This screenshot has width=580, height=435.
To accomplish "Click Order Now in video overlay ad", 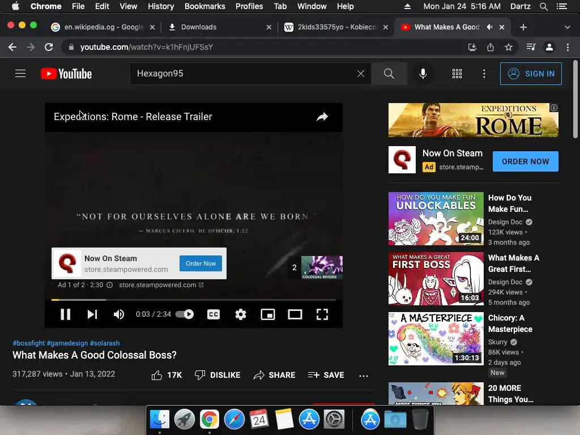I will (x=201, y=263).
